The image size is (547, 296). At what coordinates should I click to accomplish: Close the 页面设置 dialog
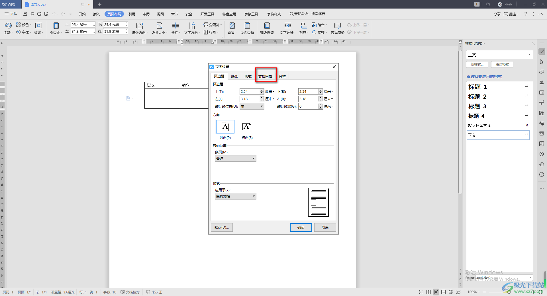[x=334, y=67]
